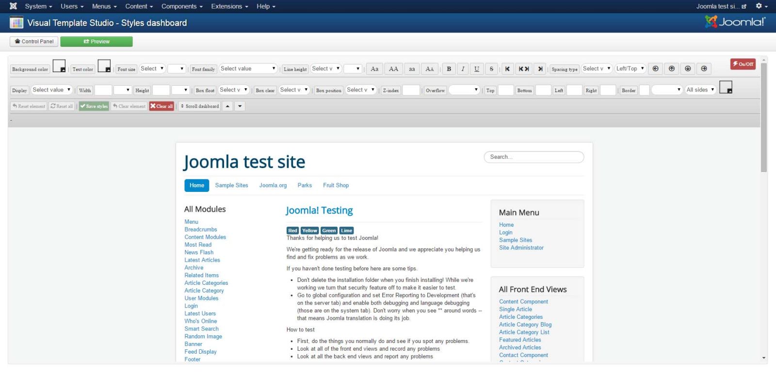Screen dimensions: 776x374
Task: Open the Display select value dropdown
Action: point(52,90)
